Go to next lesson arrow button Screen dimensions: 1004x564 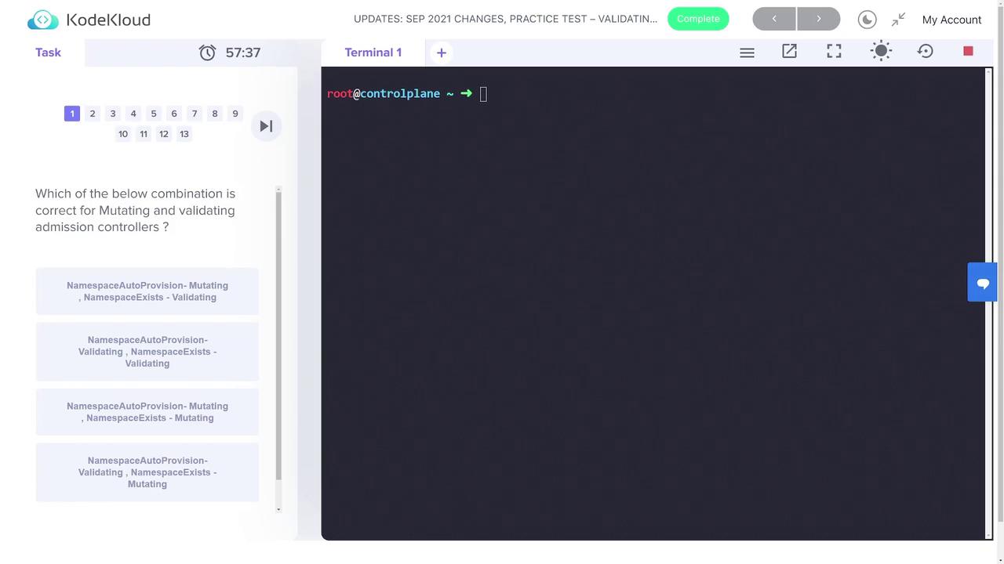pos(819,19)
